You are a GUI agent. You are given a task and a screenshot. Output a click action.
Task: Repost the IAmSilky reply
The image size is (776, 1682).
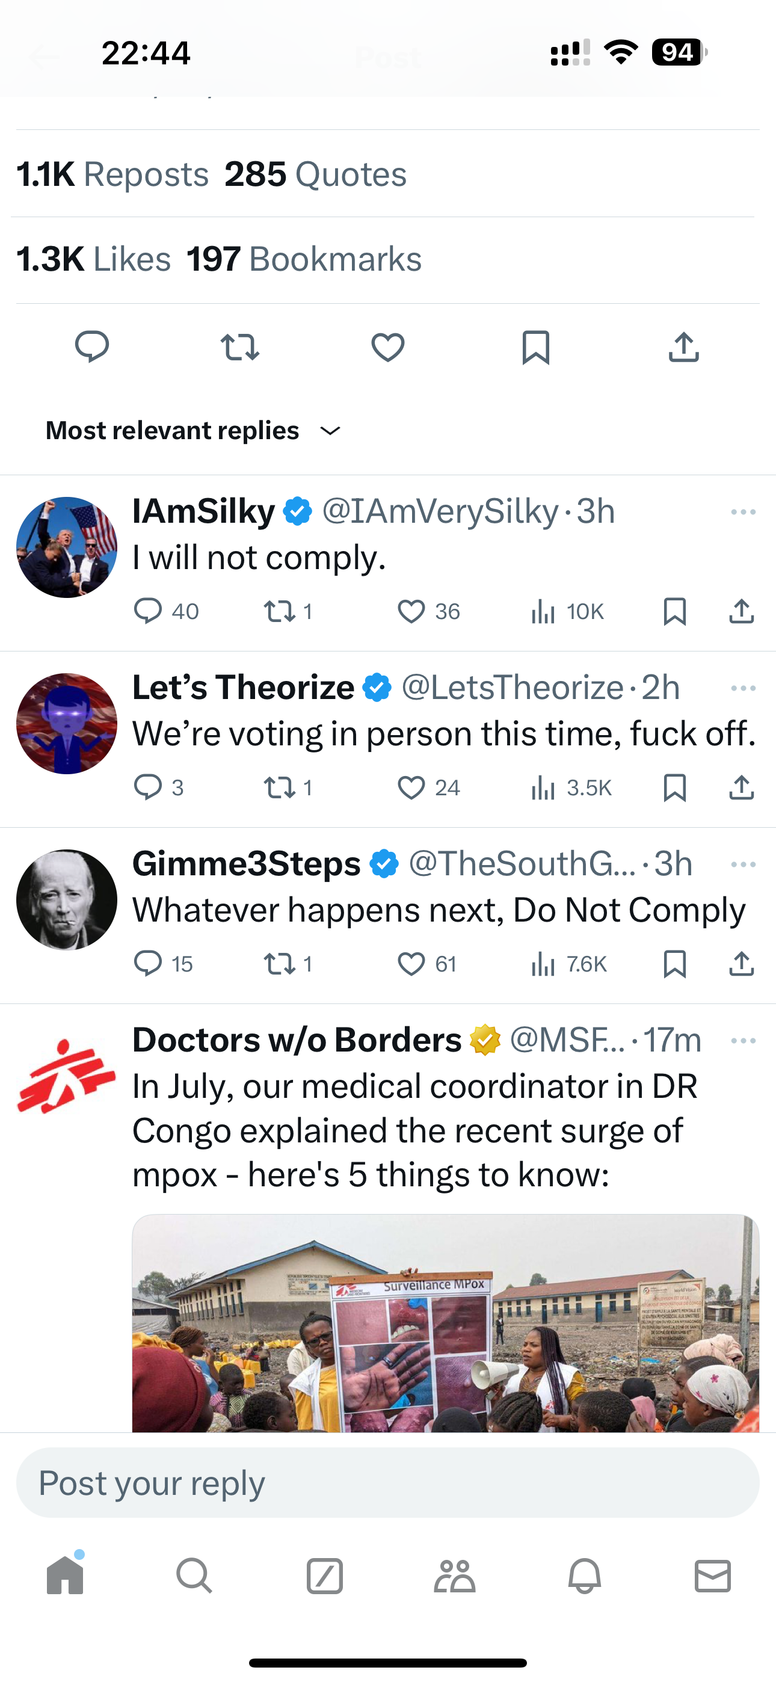pyautogui.click(x=280, y=612)
